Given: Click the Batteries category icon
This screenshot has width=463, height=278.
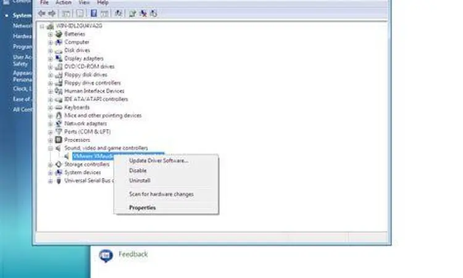Looking at the screenshot, I should (x=59, y=34).
